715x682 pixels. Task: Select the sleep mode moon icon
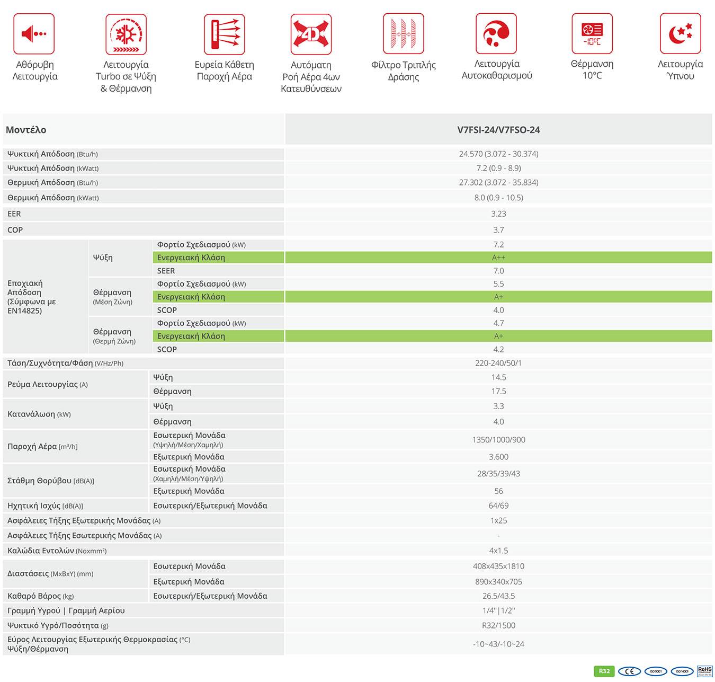coord(680,34)
